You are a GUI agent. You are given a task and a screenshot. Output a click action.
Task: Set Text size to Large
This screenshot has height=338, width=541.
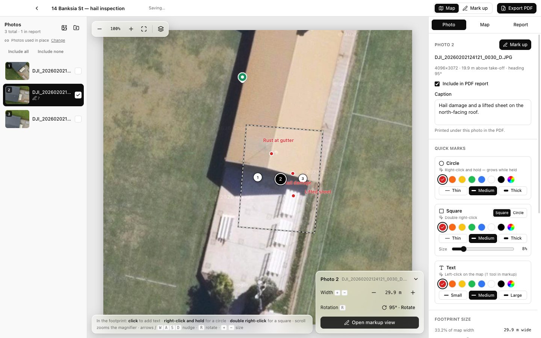pyautogui.click(x=513, y=295)
